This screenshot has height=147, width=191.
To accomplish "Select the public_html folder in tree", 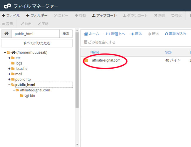I will click(x=25, y=85).
